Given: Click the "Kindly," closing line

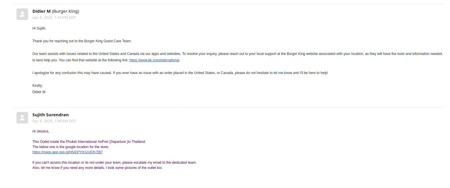Looking at the screenshot, I should [38, 86].
